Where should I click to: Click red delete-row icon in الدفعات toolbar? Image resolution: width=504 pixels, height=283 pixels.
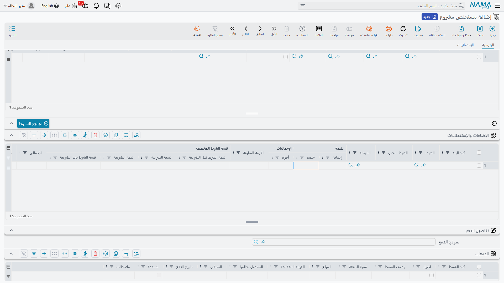[x=96, y=254]
